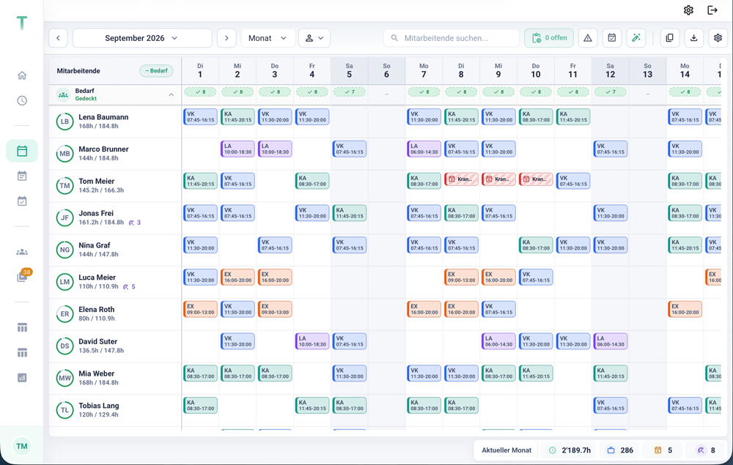Open the lower table icon in sidebar
The width and height of the screenshot is (733, 465).
(x=22, y=353)
